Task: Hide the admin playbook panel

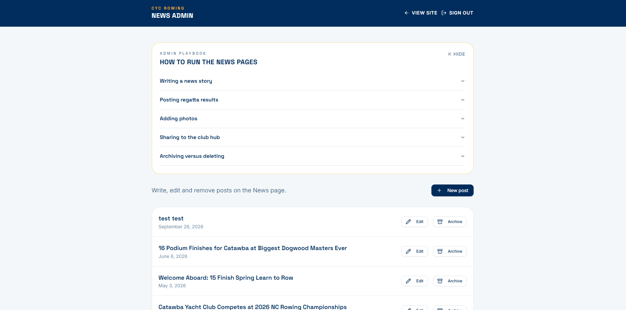Action: pos(456,54)
